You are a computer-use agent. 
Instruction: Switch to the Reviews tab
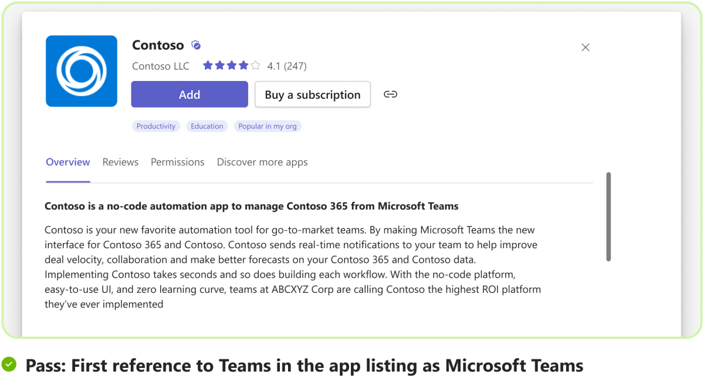(120, 162)
